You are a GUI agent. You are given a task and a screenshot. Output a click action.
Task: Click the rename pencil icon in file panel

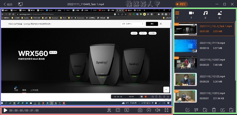click(187, 110)
